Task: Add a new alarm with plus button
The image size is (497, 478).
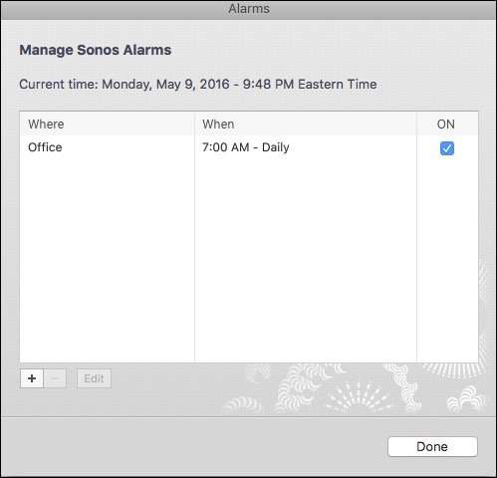Action: pos(32,378)
